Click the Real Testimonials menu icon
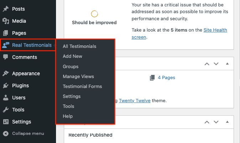Screen dimensions: 240x143 (6, 45)
